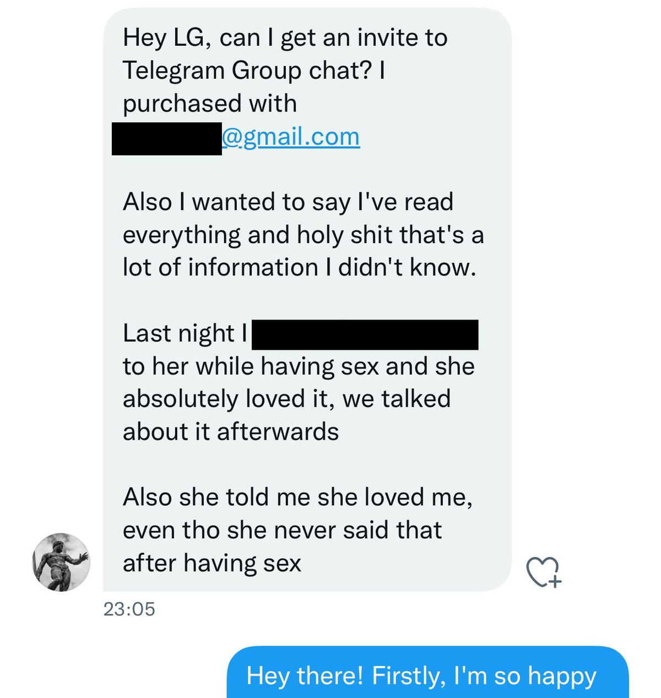Click the "after having sex" final line
The height and width of the screenshot is (698, 661).
tap(212, 563)
